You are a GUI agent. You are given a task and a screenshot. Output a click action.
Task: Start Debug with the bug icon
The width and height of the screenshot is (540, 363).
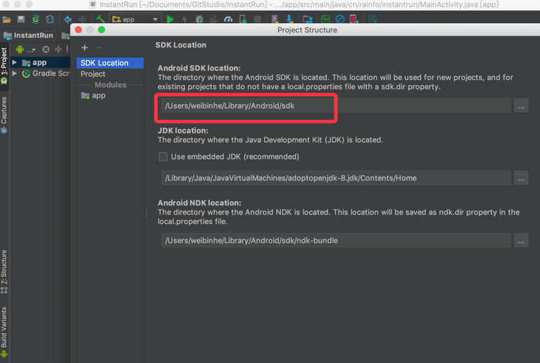coord(199,19)
